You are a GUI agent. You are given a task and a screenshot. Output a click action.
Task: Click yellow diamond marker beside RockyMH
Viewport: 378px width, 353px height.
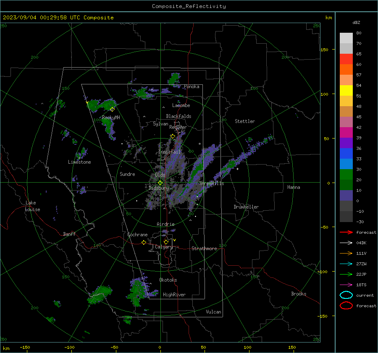pos(112,110)
